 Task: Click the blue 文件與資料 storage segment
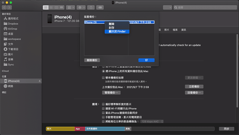[105, 129]
